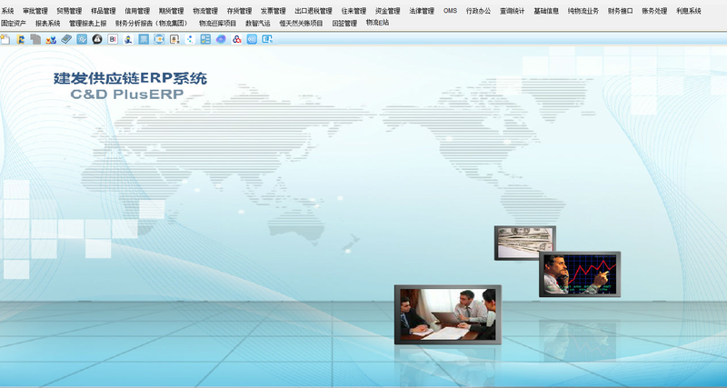
Task: Open the 查询统计 menu
Action: tap(513, 11)
